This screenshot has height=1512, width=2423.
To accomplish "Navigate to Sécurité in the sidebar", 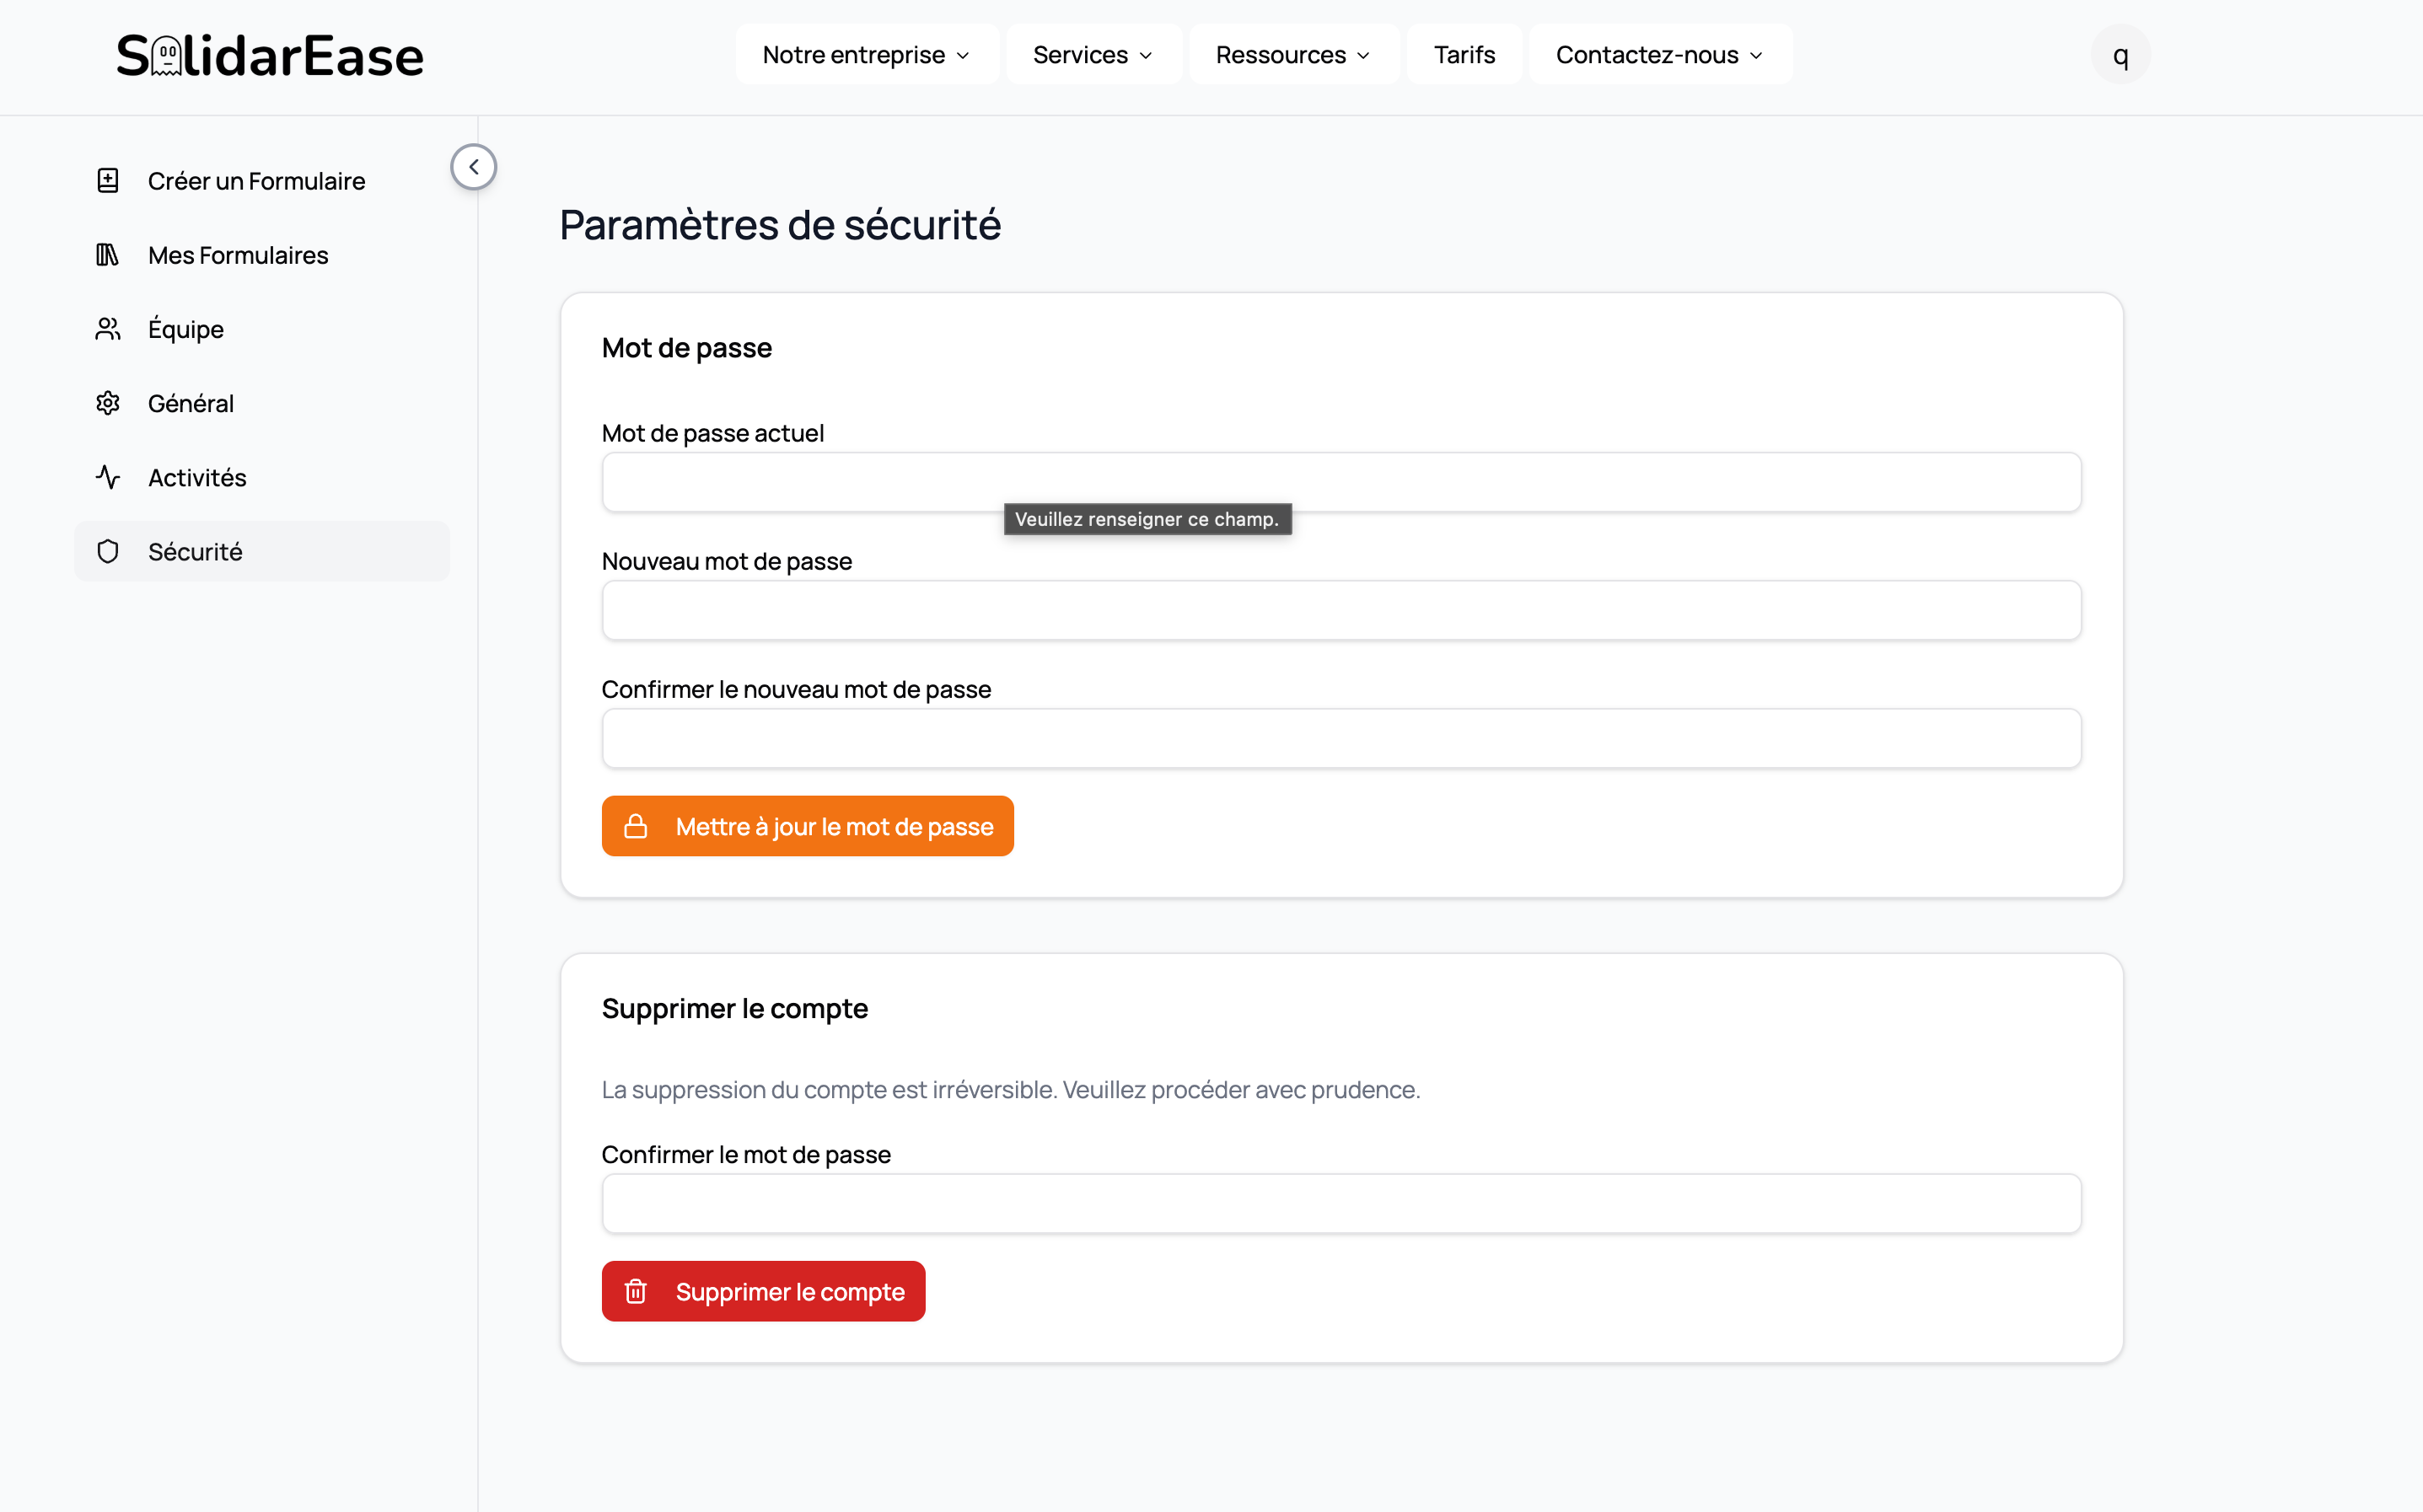I will [x=195, y=551].
